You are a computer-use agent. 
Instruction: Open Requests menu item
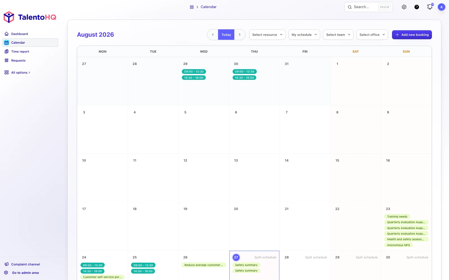pos(30,60)
